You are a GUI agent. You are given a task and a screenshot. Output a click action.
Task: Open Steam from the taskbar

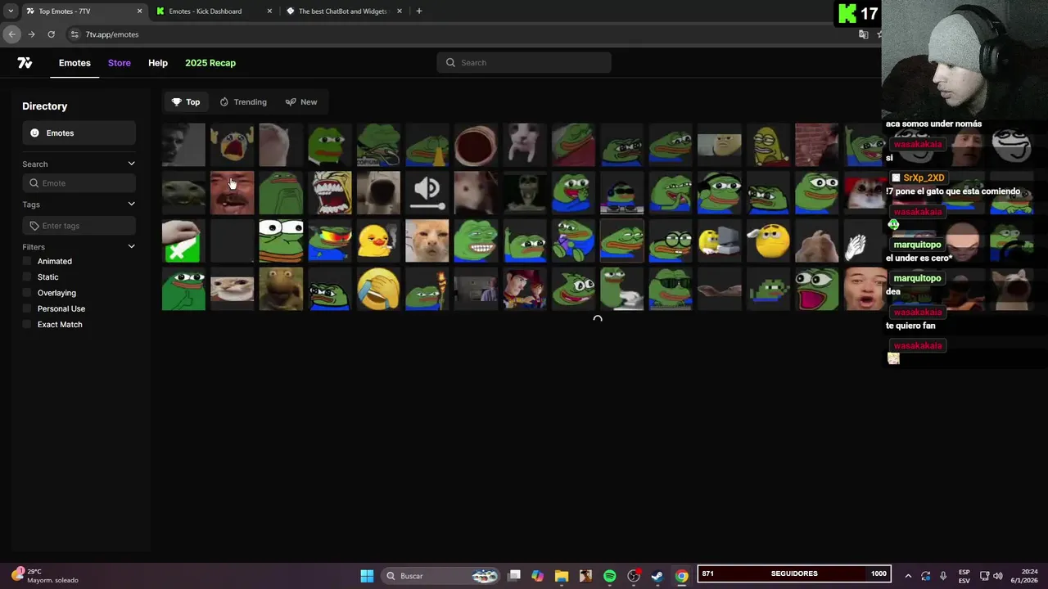[657, 576]
